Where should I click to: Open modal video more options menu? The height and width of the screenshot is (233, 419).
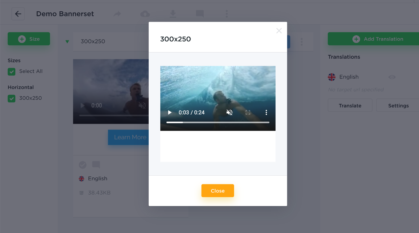266,113
